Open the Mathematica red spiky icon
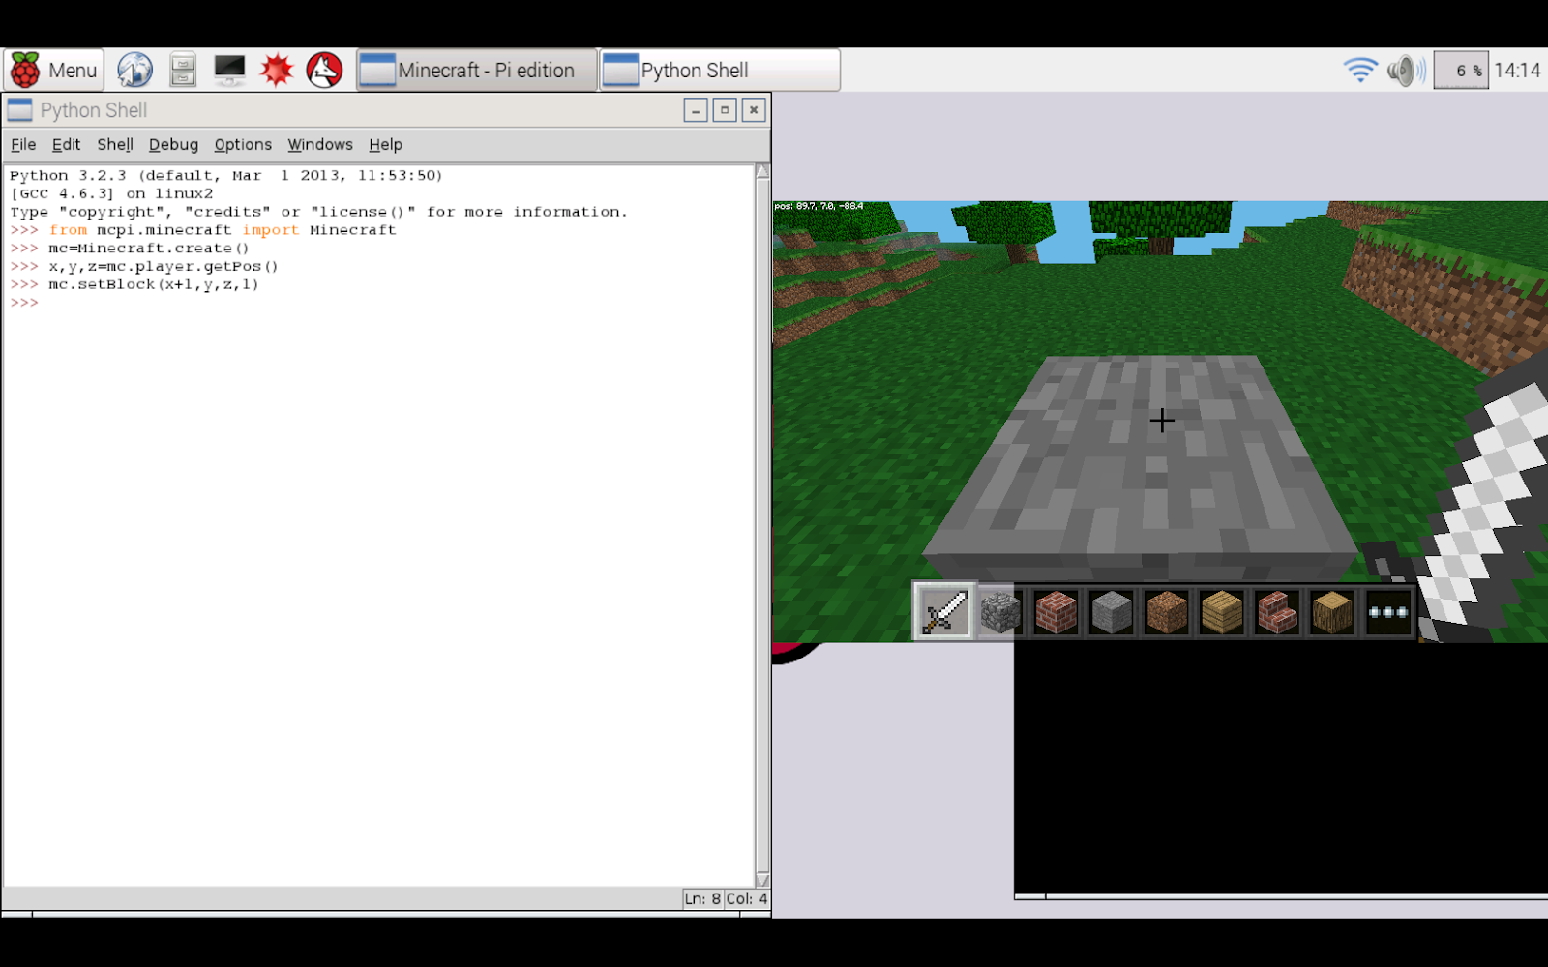1548x967 pixels. 277,71
